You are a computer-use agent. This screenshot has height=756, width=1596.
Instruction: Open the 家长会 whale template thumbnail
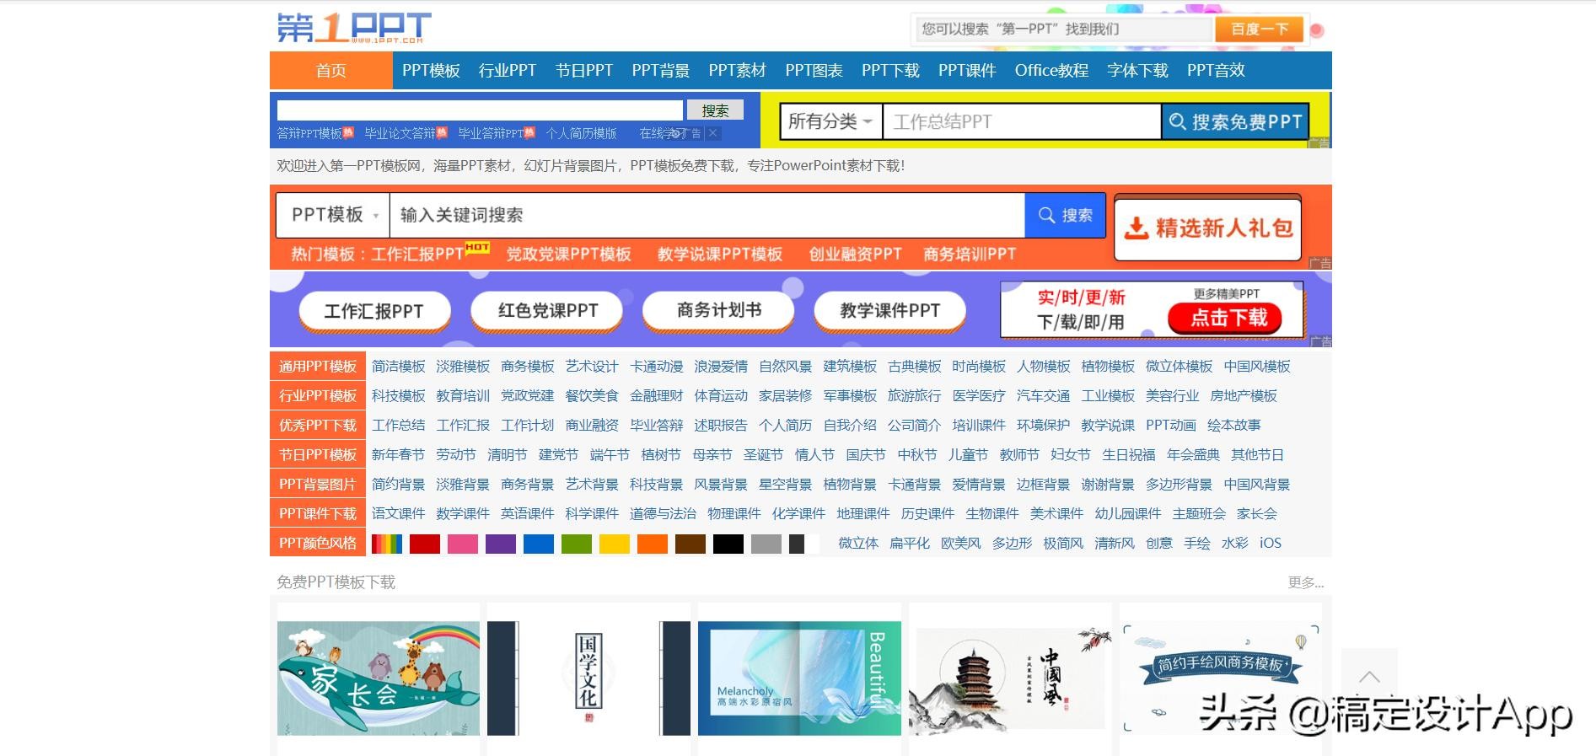(378, 678)
